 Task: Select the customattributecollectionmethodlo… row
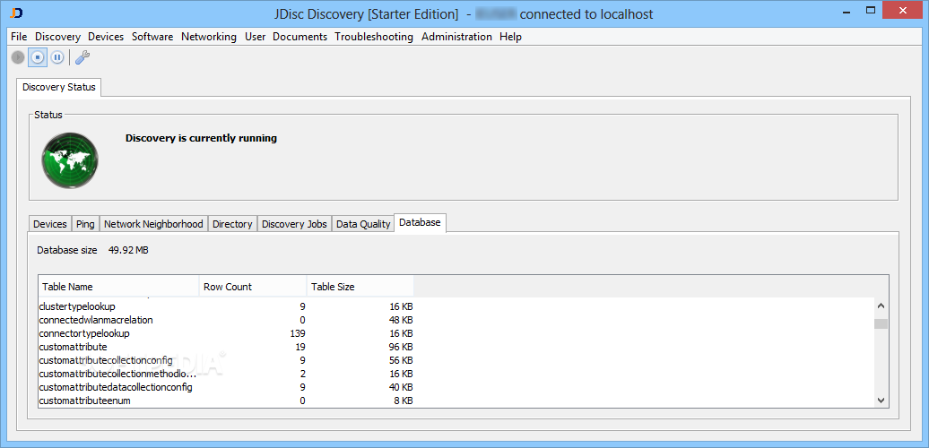tap(456, 374)
